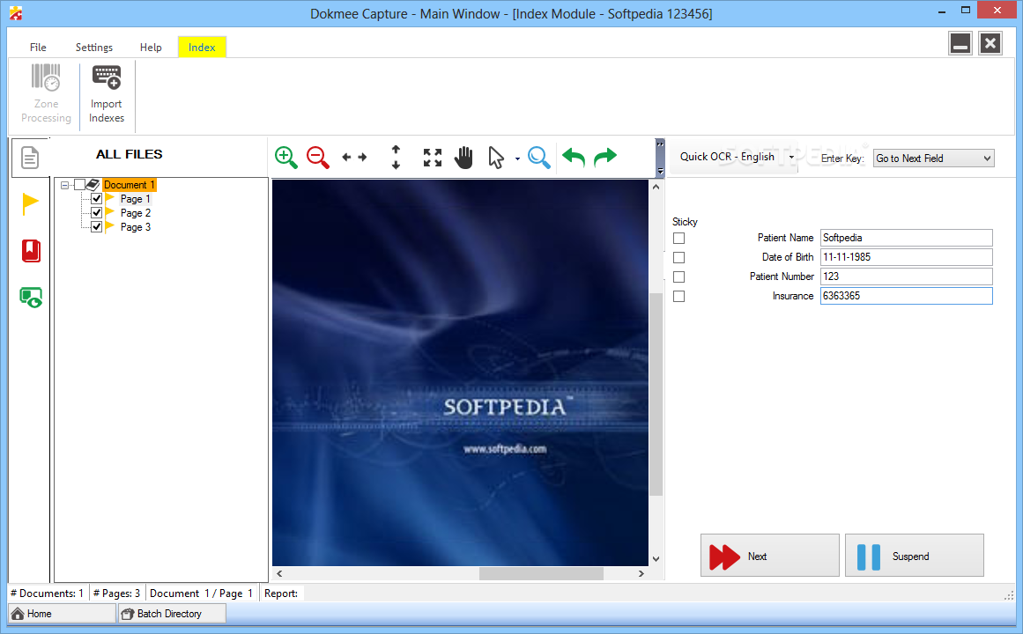Screen dimensions: 1023x634
Task: Fit image to full screen
Action: (x=432, y=158)
